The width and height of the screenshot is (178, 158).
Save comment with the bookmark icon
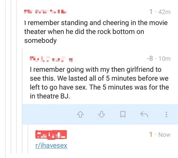point(123,114)
